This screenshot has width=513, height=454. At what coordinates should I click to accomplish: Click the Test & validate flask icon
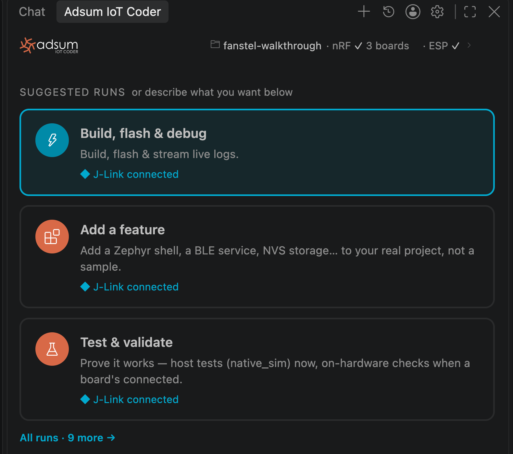52,349
